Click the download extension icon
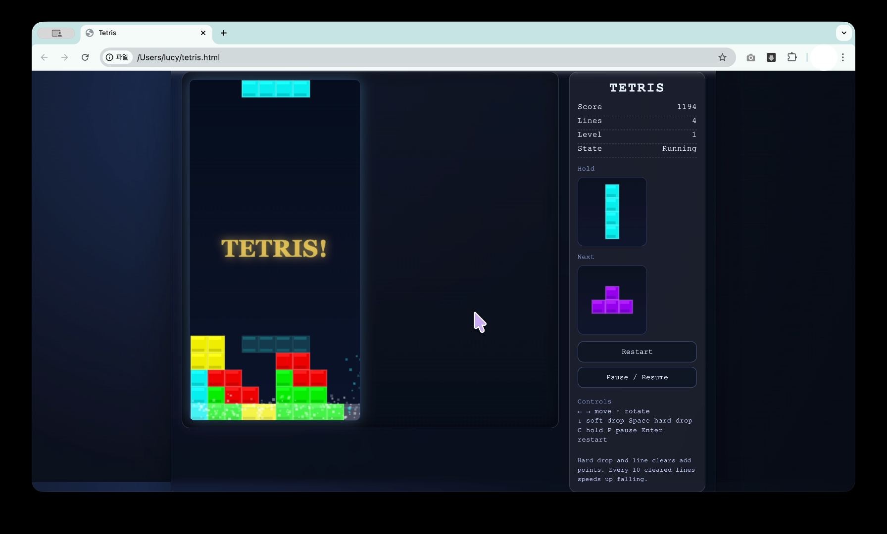The height and width of the screenshot is (534, 887). 771,57
